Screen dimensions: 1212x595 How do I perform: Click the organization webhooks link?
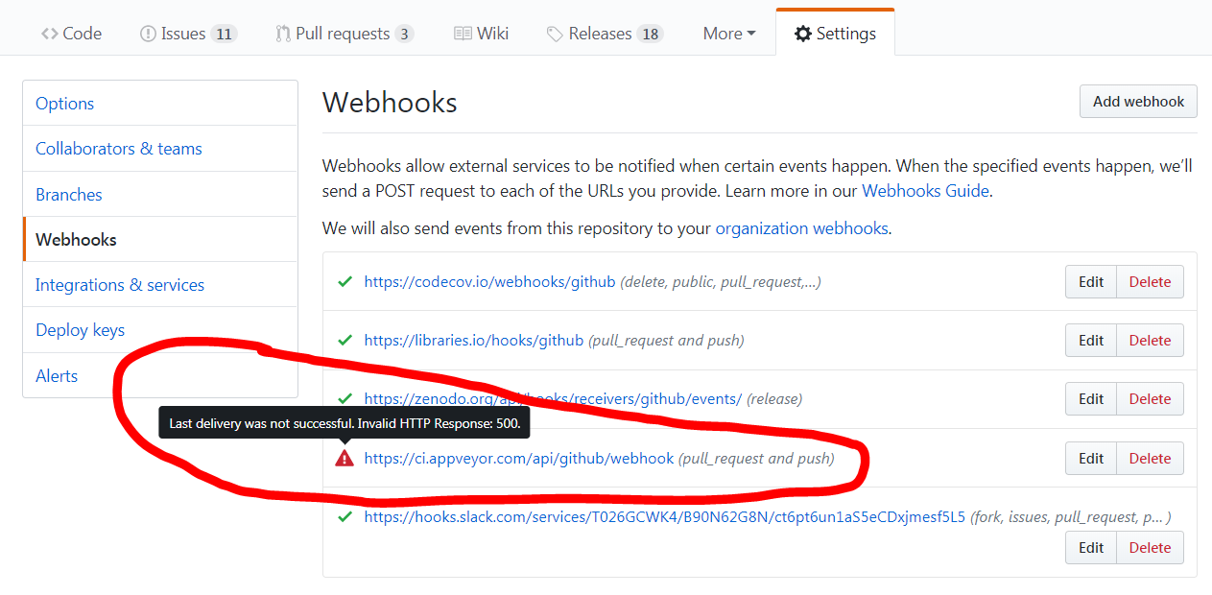[x=801, y=228]
